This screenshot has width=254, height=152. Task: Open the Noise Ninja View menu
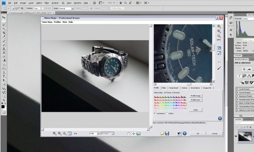pyautogui.click(x=65, y=22)
